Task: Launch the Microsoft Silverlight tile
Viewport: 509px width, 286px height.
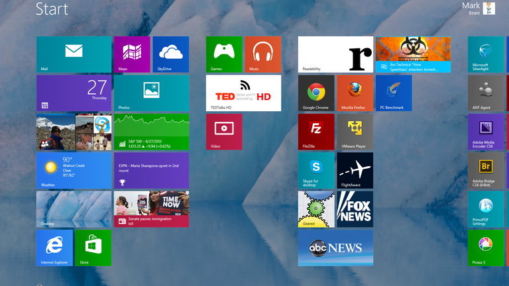Action: [x=486, y=54]
